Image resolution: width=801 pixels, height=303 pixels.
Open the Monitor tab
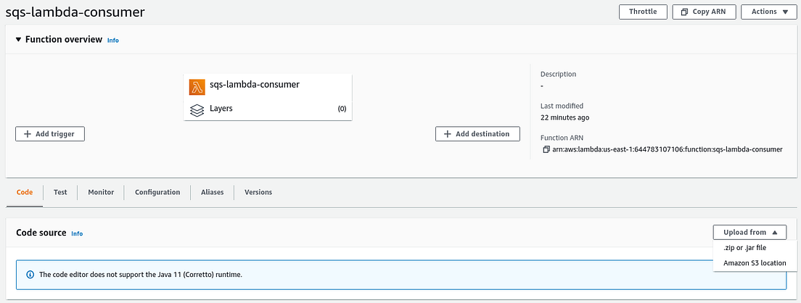(x=101, y=192)
